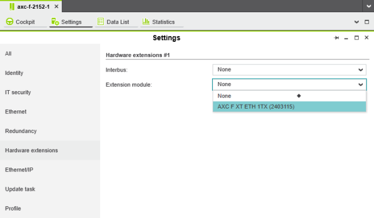Choose AXC F XT ETH 1TX (2403115)
The height and width of the screenshot is (218, 374).
point(290,106)
